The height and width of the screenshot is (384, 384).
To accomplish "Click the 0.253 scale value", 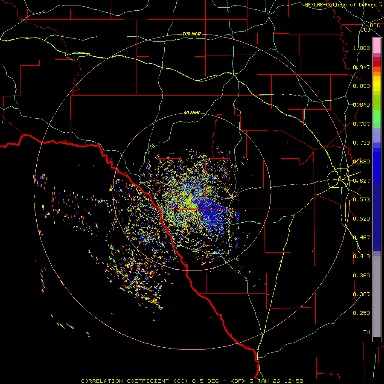I will 361,313.
